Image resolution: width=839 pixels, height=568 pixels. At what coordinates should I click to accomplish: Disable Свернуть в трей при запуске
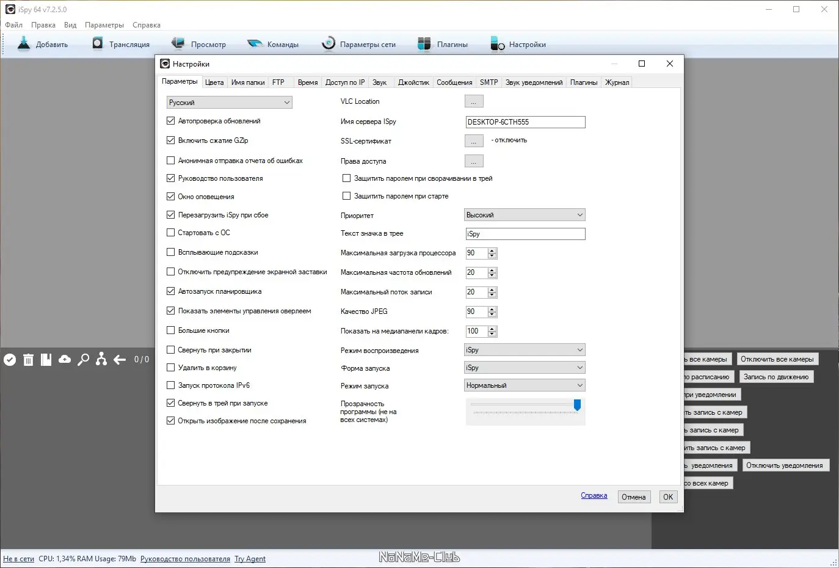[x=171, y=403]
